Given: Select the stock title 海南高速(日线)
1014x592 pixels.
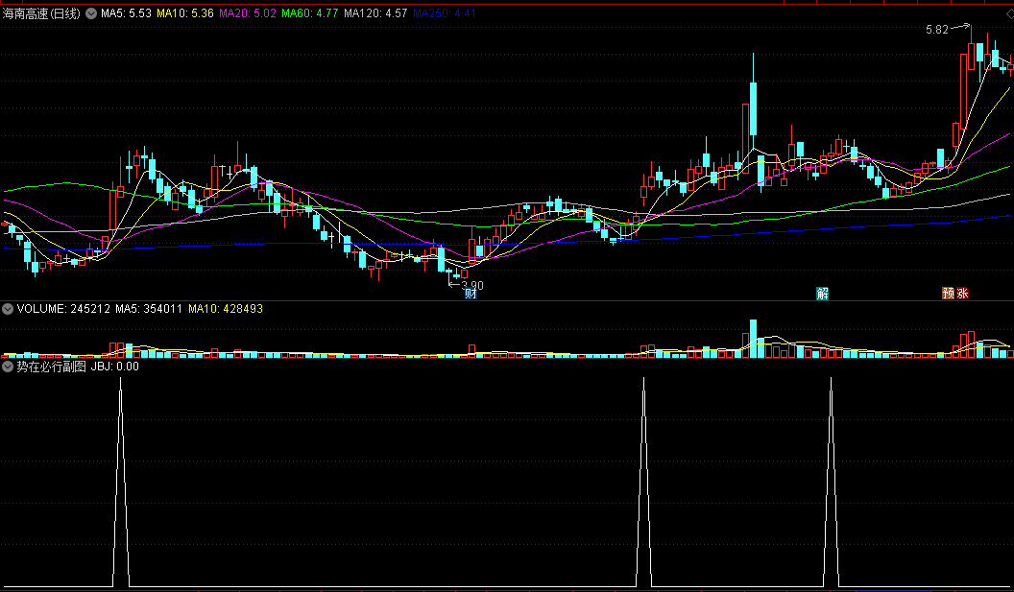Looking at the screenshot, I should 42,13.
